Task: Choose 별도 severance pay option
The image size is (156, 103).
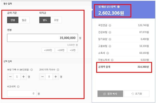Action: click(x=45, y=20)
